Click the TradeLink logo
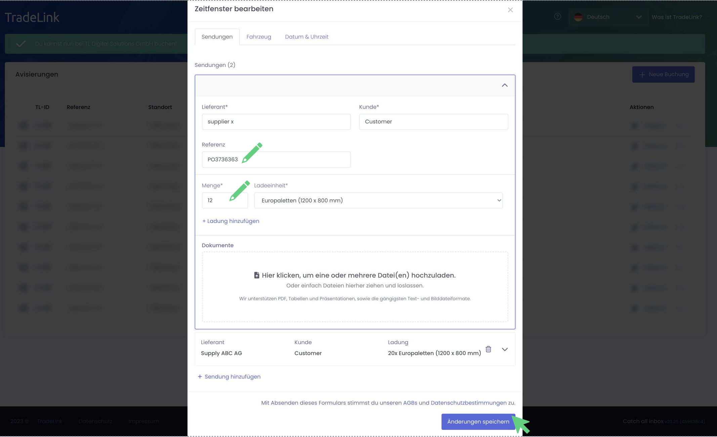This screenshot has height=437, width=717. click(x=32, y=17)
